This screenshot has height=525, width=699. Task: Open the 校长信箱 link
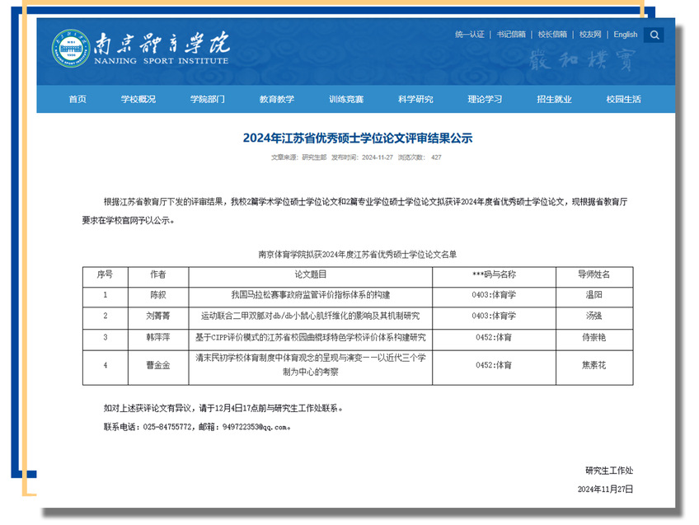pyautogui.click(x=552, y=35)
